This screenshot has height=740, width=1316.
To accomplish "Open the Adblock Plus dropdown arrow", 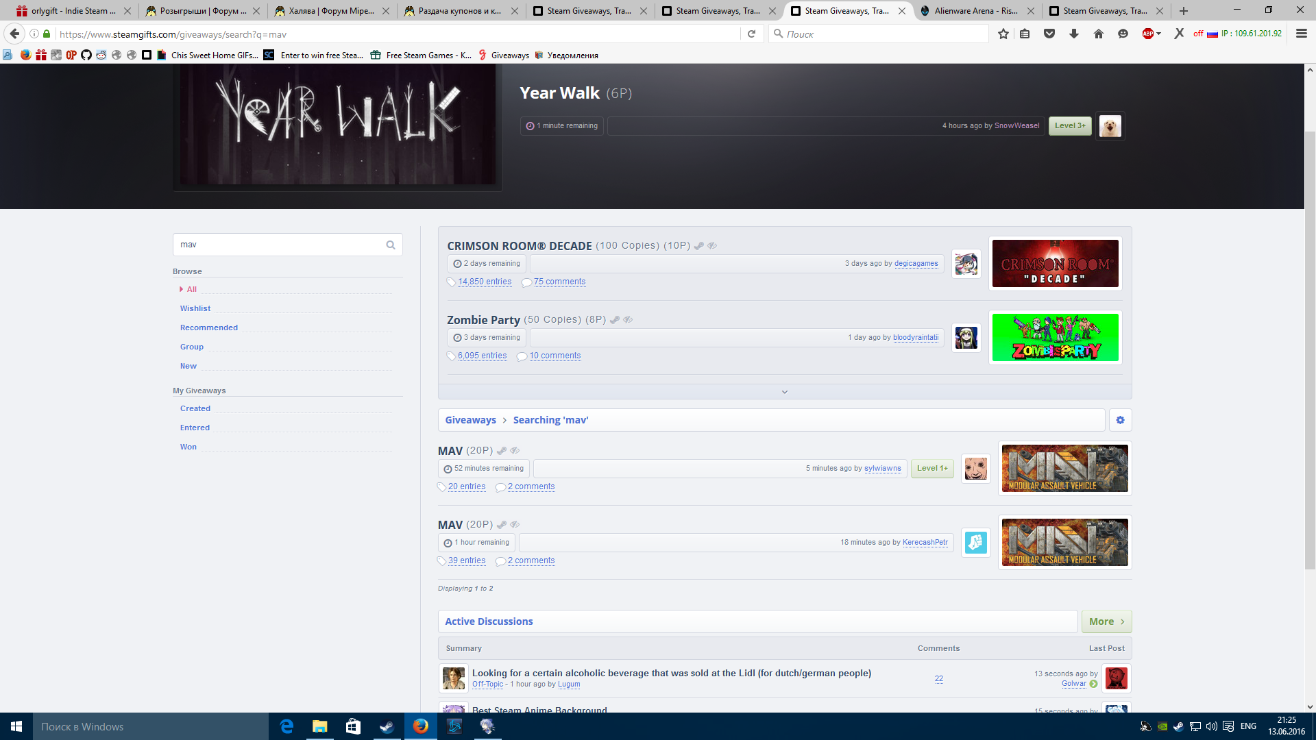I will 1158,34.
